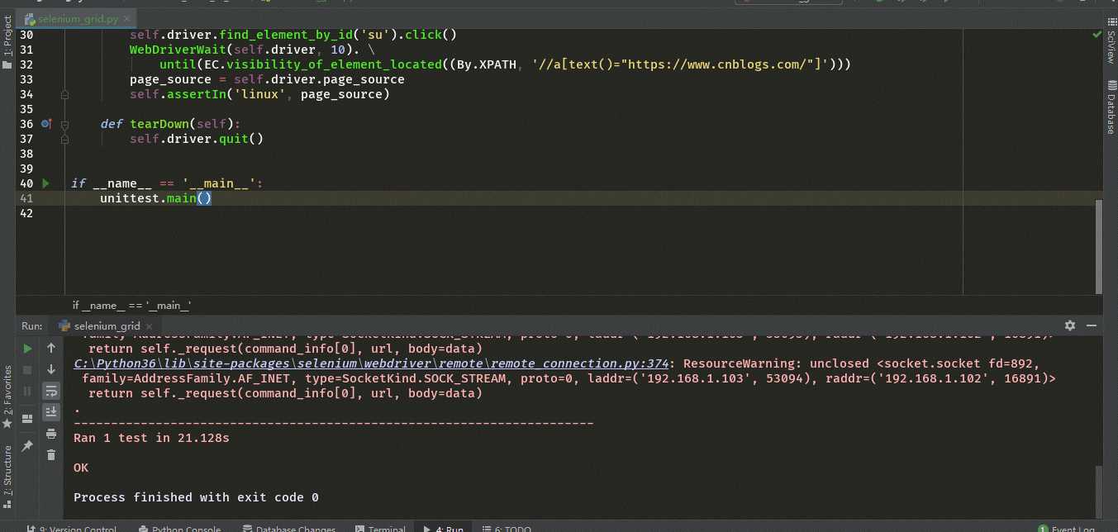
Task: Click fold end marker on line 37
Action: [64, 139]
